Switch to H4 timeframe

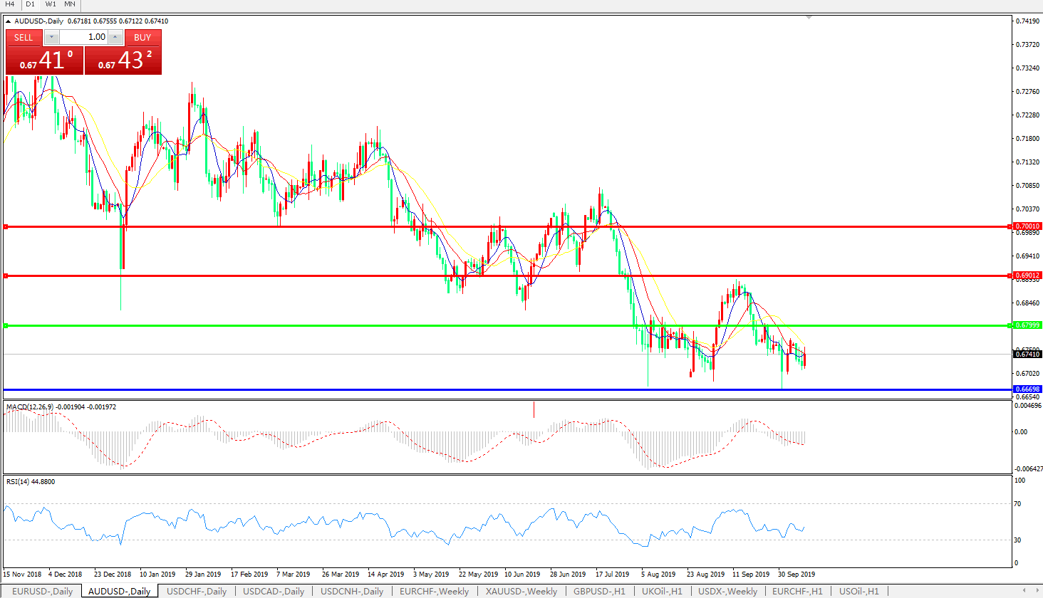(x=10, y=4)
